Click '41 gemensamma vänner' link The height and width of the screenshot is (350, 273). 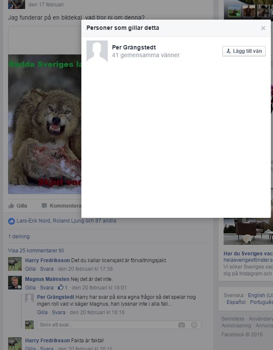[x=146, y=55]
